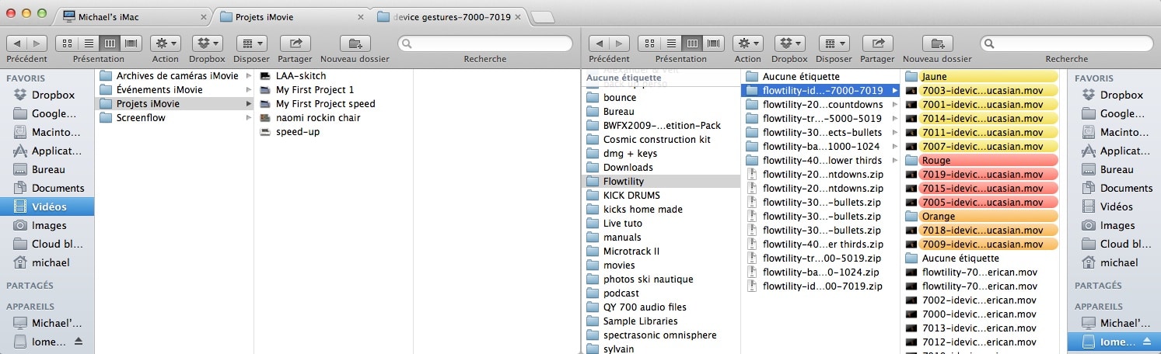
Task: Select the KICK DRUMS folder
Action: [631, 196]
